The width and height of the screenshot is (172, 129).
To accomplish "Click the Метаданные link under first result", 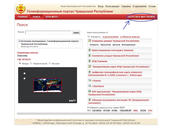I will point(129,45).
